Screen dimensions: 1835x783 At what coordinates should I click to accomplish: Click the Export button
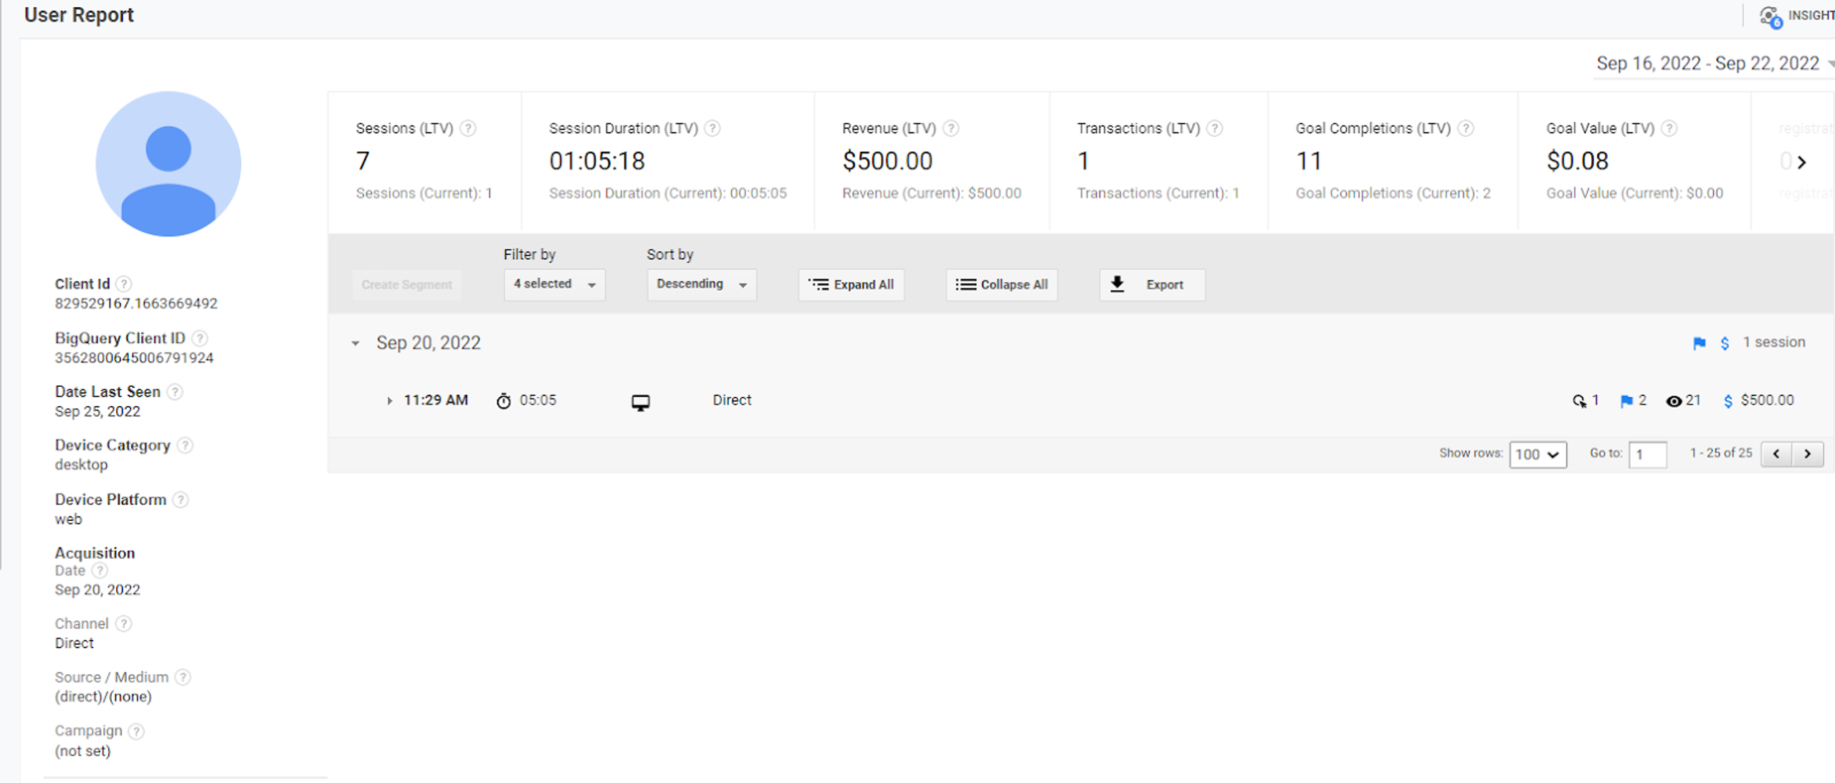pyautogui.click(x=1152, y=284)
